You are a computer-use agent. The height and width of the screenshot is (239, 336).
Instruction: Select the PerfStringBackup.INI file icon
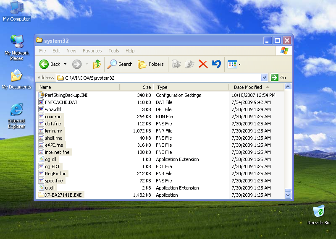pos(41,95)
